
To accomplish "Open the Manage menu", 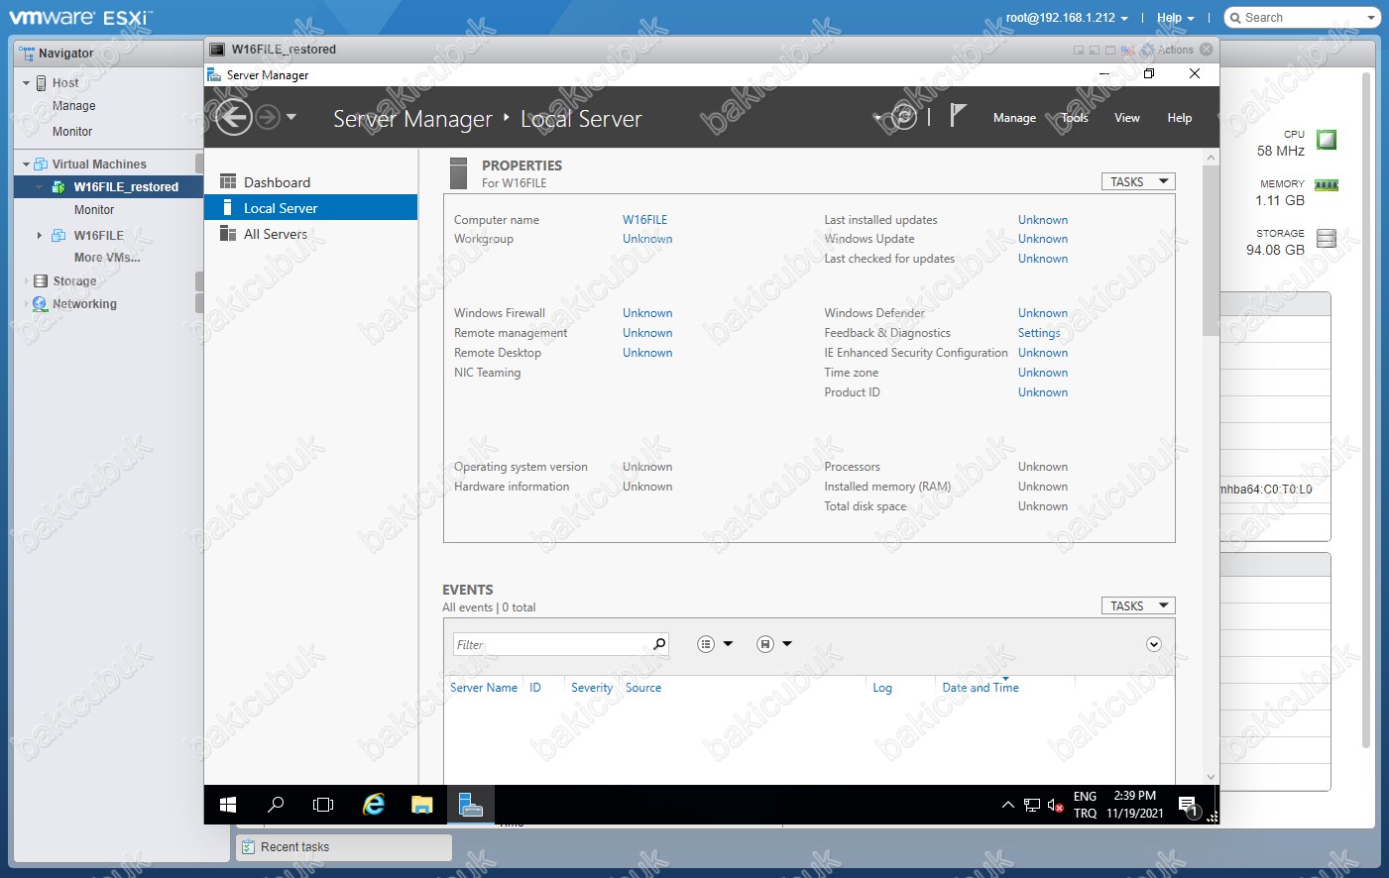I will pos(1014,117).
